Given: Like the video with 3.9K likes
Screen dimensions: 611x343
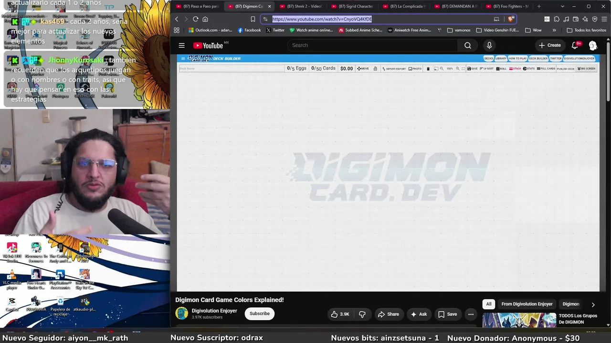Looking at the screenshot, I should (x=340, y=314).
